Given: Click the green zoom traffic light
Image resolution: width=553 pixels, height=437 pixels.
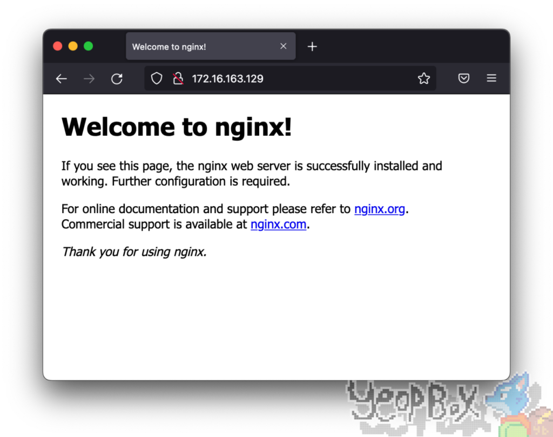Looking at the screenshot, I should click(x=87, y=46).
